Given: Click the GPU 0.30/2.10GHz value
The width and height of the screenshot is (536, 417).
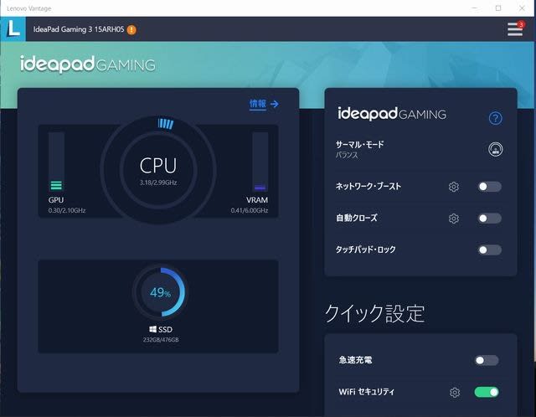Looking at the screenshot, I should click(67, 210).
